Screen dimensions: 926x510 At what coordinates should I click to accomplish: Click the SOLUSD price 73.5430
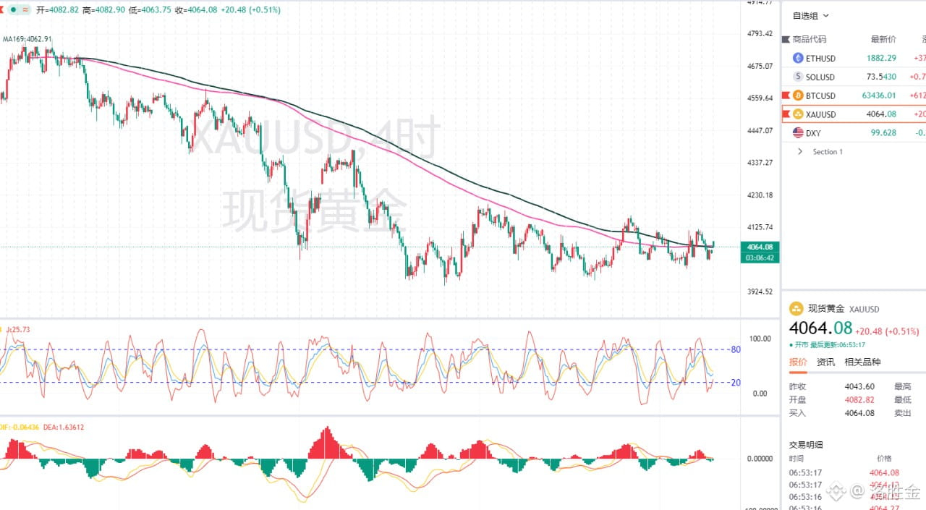tap(881, 77)
